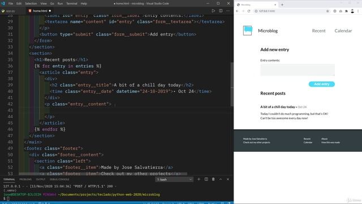Click Made by Jose Salvatierra footer link
This screenshot has width=362, height=204.
coord(255,139)
